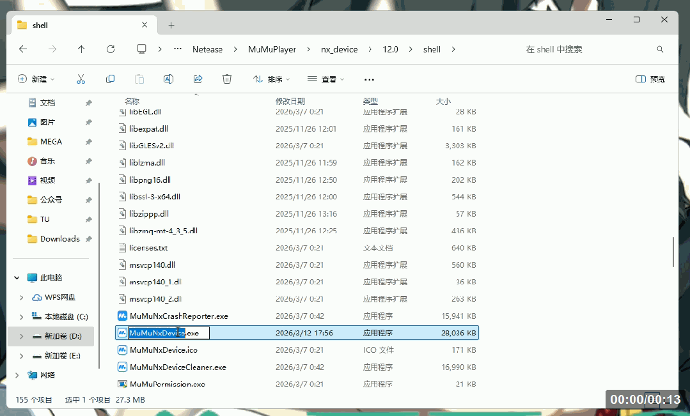690x416 pixels.
Task: Open the 文档 documents library in sidebar
Action: (47, 103)
